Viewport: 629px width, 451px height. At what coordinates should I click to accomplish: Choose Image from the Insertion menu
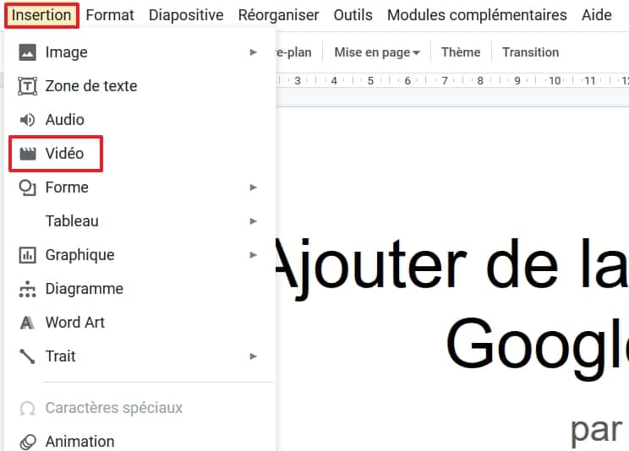(x=140, y=52)
